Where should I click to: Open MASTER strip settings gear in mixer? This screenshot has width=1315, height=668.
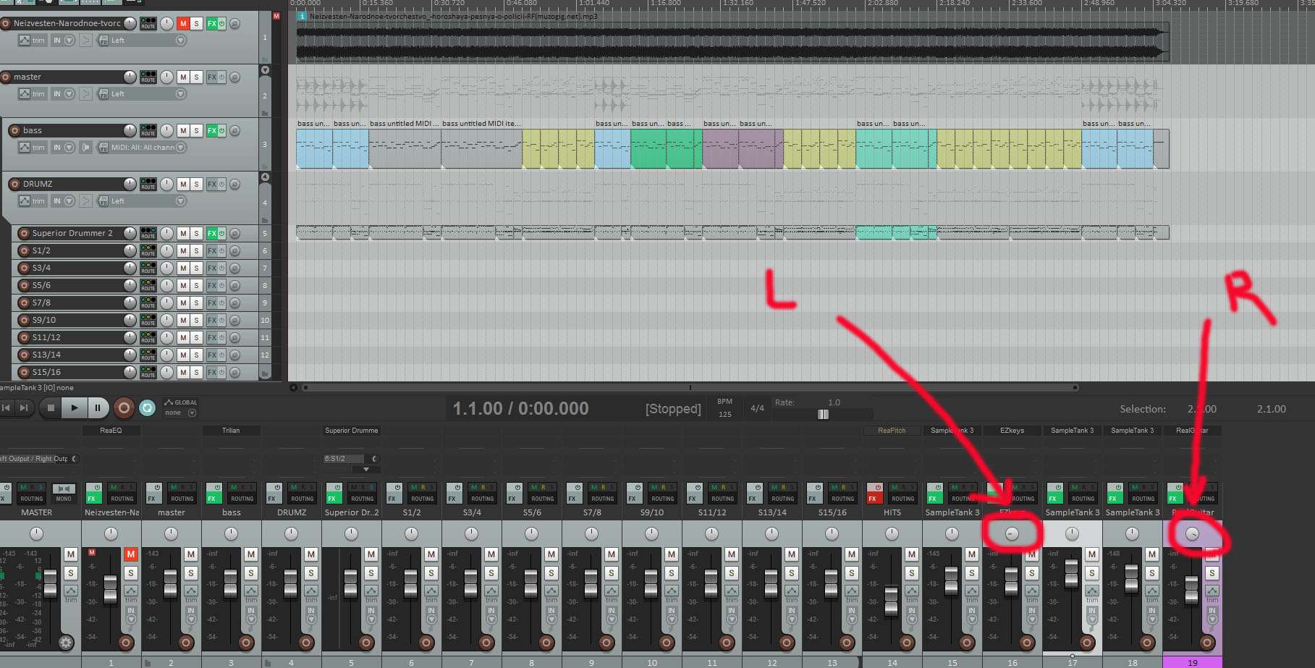pos(66,642)
